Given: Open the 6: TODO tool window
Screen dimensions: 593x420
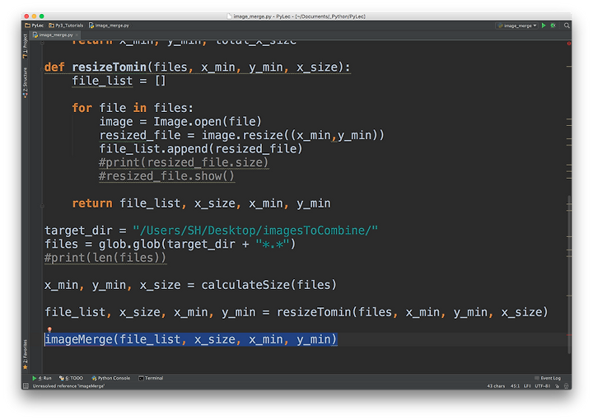Looking at the screenshot, I should point(71,378).
